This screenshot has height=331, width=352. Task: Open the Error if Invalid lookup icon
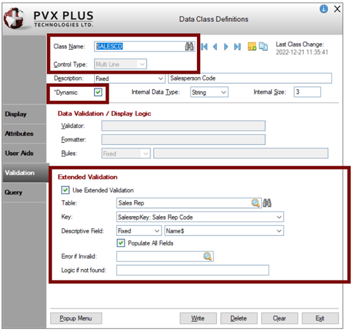[x=207, y=257]
